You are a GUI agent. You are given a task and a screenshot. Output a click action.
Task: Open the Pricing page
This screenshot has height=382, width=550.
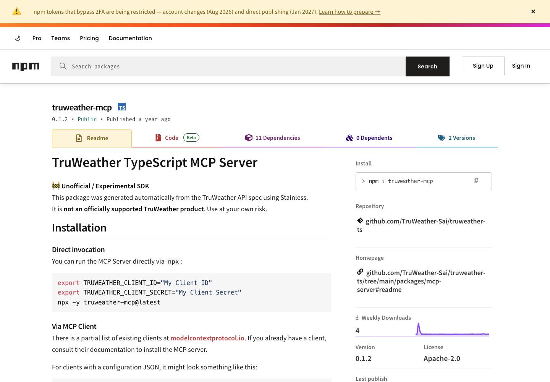[89, 38]
